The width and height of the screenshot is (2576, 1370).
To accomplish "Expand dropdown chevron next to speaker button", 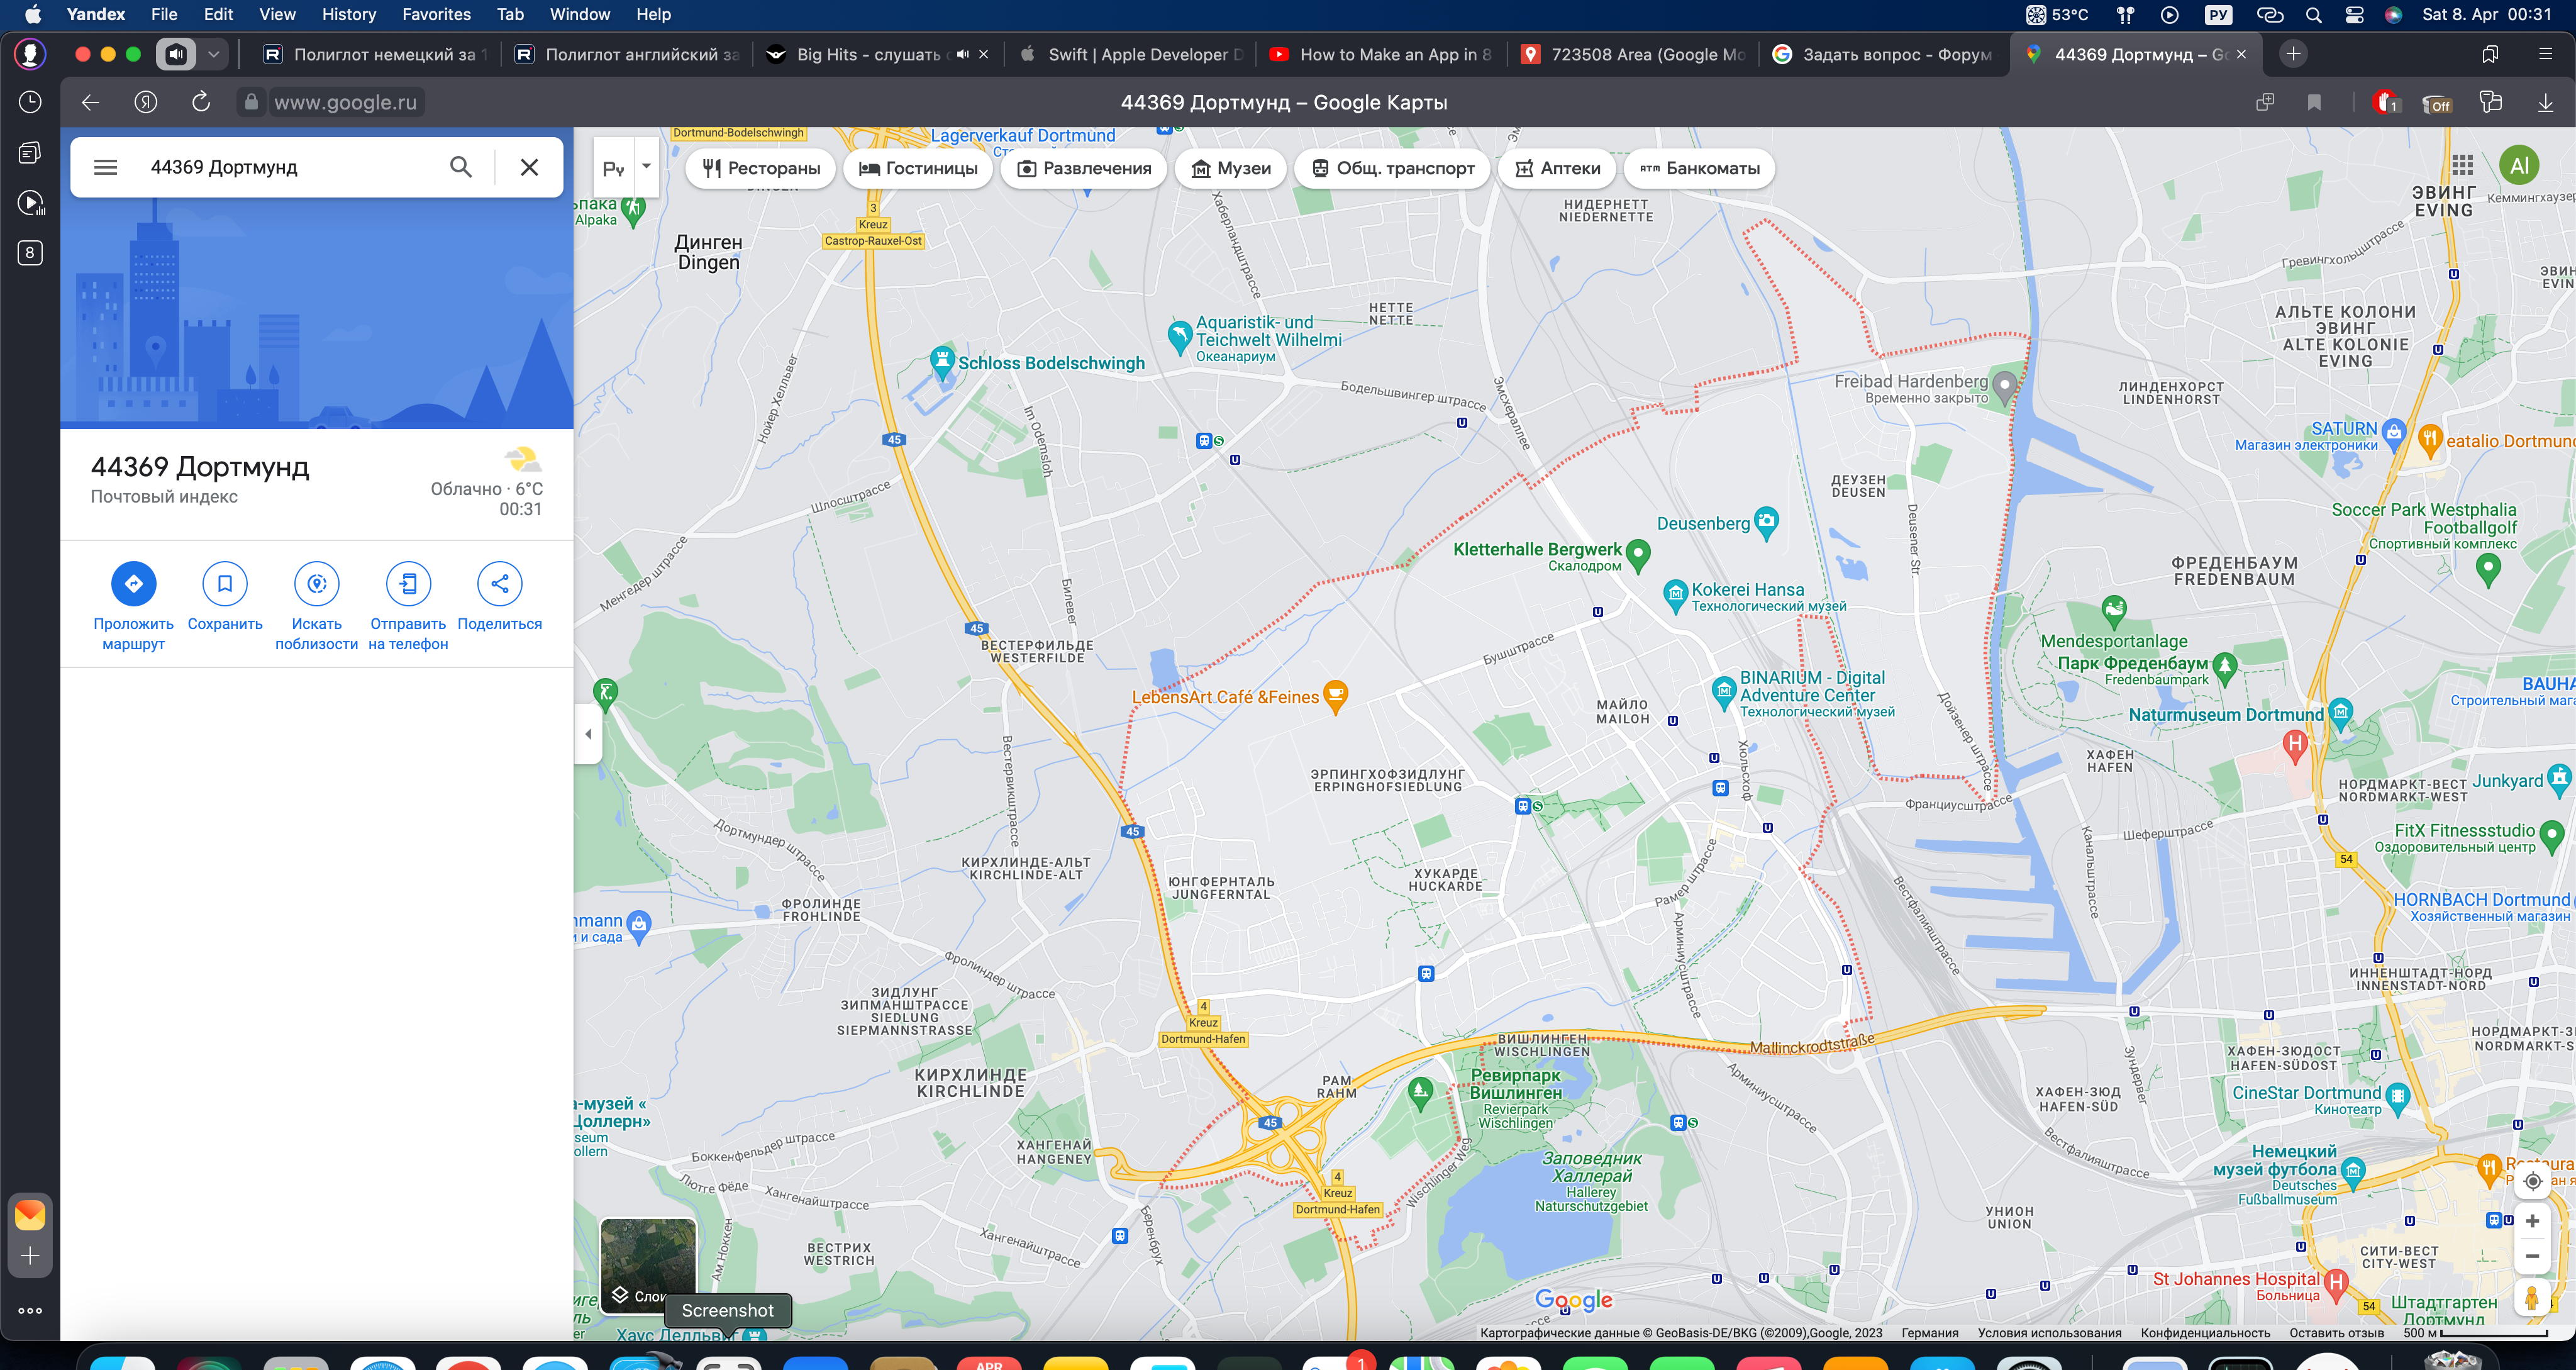I will pyautogui.click(x=214, y=54).
